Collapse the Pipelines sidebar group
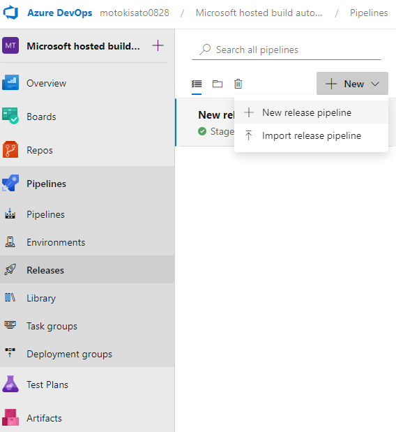396x432 pixels. 87,184
